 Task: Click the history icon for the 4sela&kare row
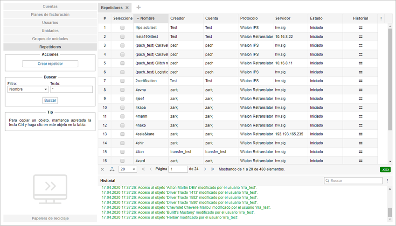(361, 134)
